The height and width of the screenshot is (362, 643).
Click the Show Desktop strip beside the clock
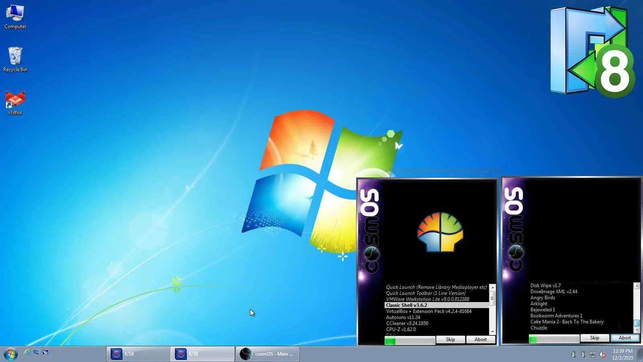(640, 354)
